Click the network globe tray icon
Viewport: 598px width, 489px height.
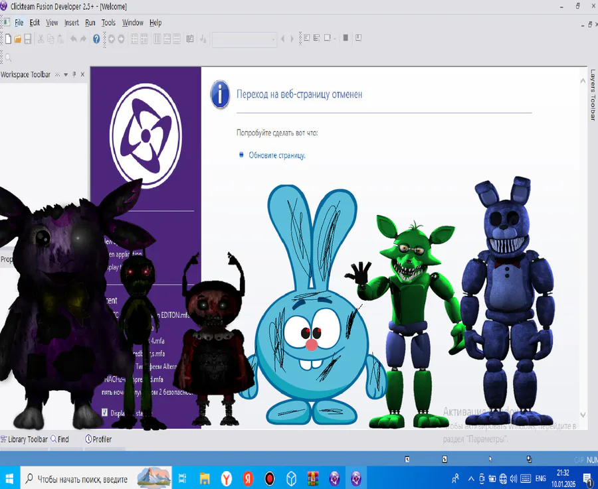coord(503,479)
